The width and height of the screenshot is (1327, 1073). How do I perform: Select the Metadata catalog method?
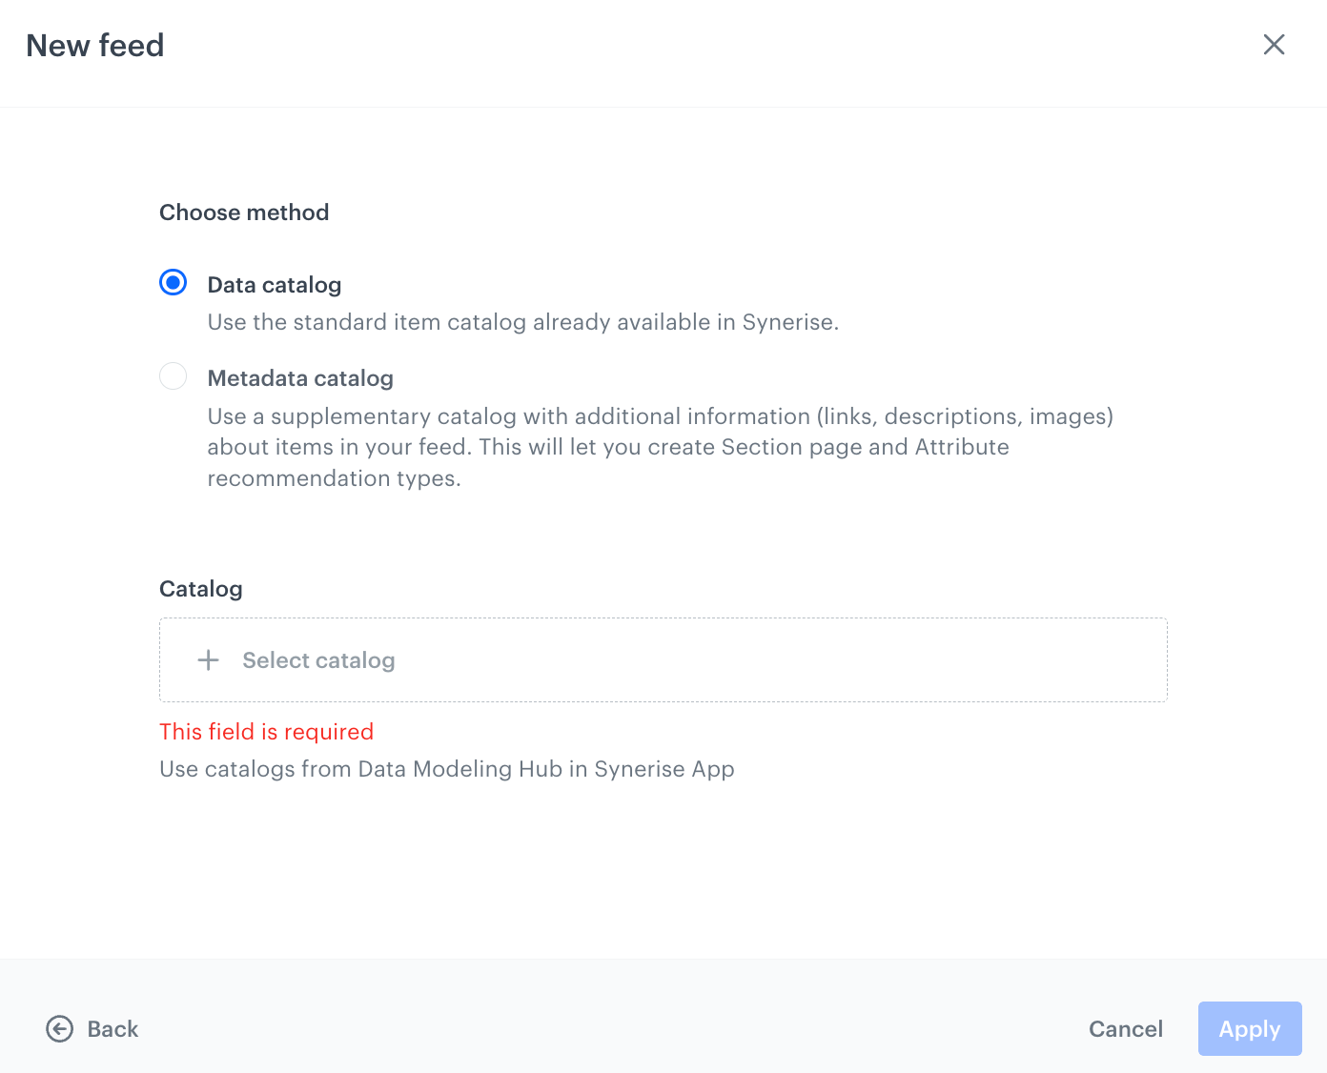173,376
